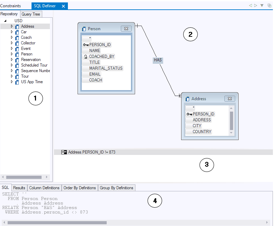Open the Column Definitions tab
Viewport: 275px width, 226px height.
pyautogui.click(x=44, y=188)
